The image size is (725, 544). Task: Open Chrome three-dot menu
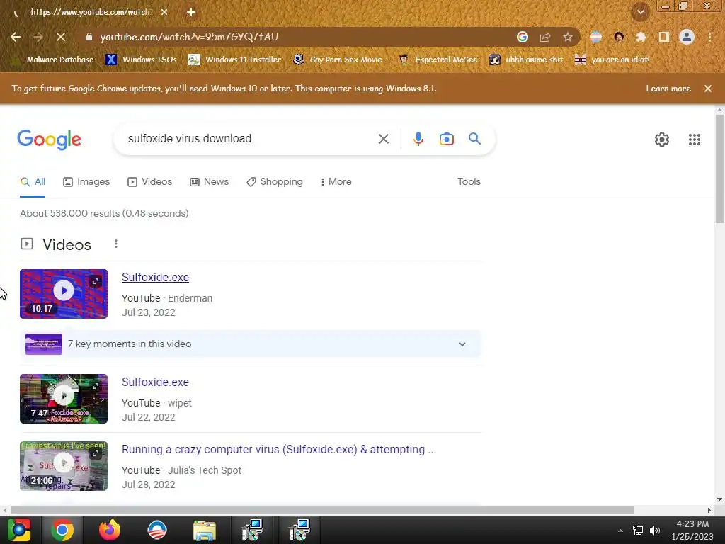pyautogui.click(x=709, y=37)
